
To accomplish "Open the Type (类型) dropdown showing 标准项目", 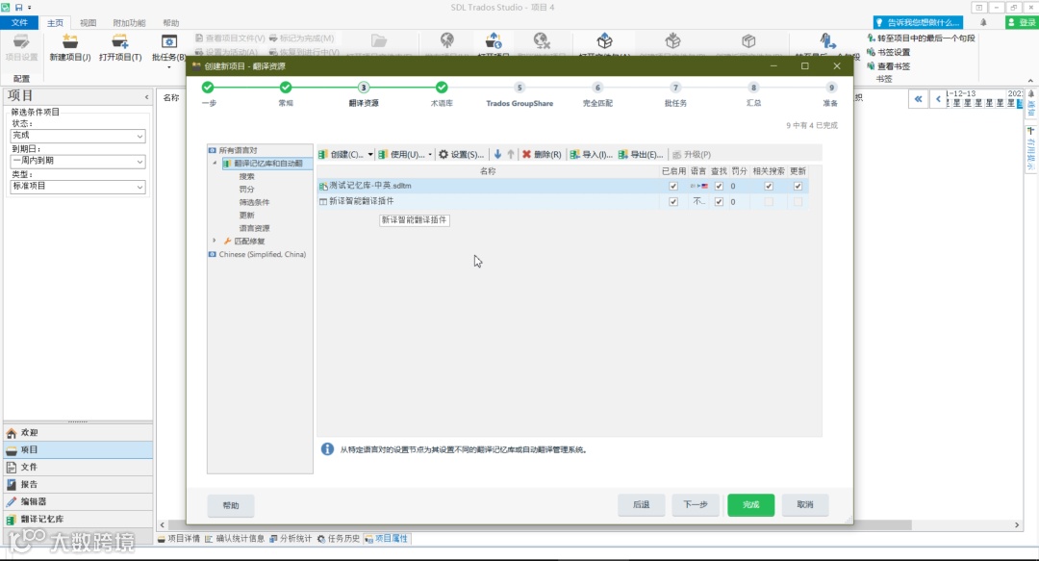I will 78,187.
